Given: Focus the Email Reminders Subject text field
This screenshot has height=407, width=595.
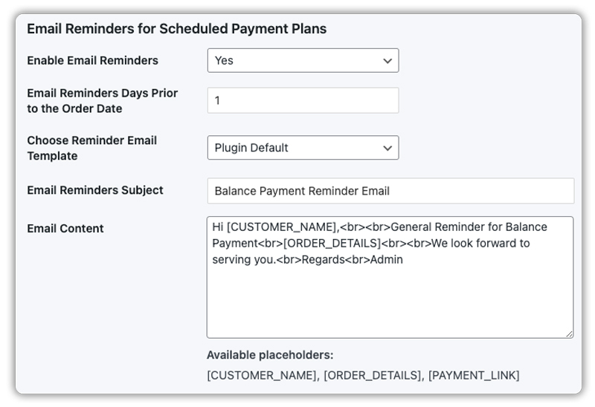Looking at the screenshot, I should tap(390, 191).
